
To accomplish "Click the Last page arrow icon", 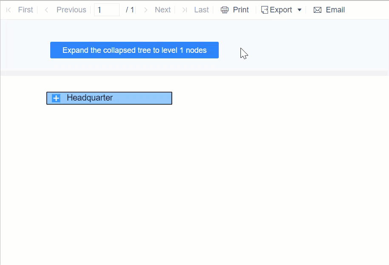I will [x=184, y=9].
